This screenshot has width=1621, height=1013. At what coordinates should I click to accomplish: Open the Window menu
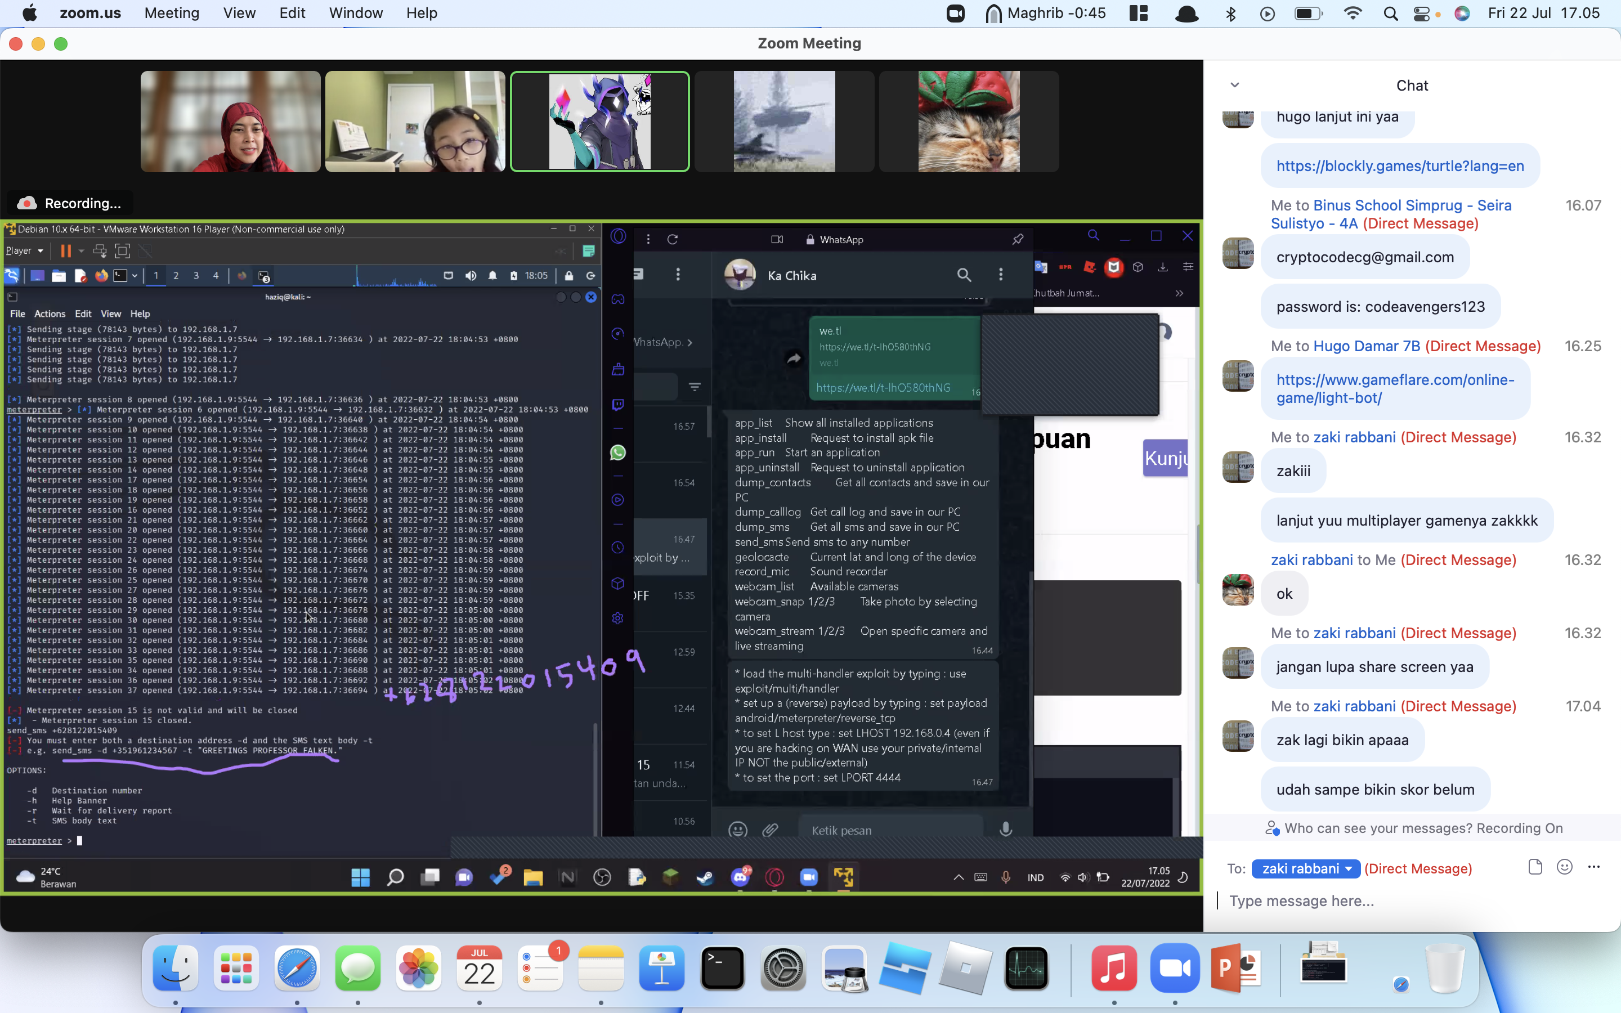tap(356, 14)
